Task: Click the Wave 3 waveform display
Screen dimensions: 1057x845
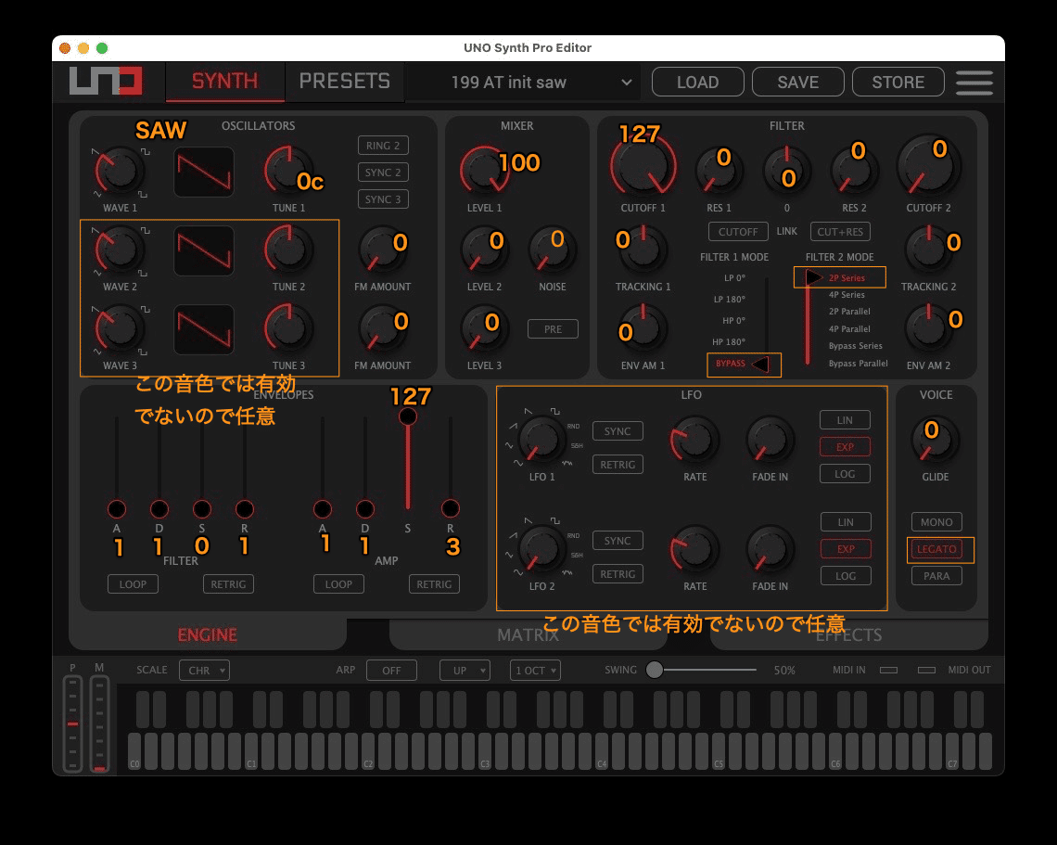Action: pos(204,330)
